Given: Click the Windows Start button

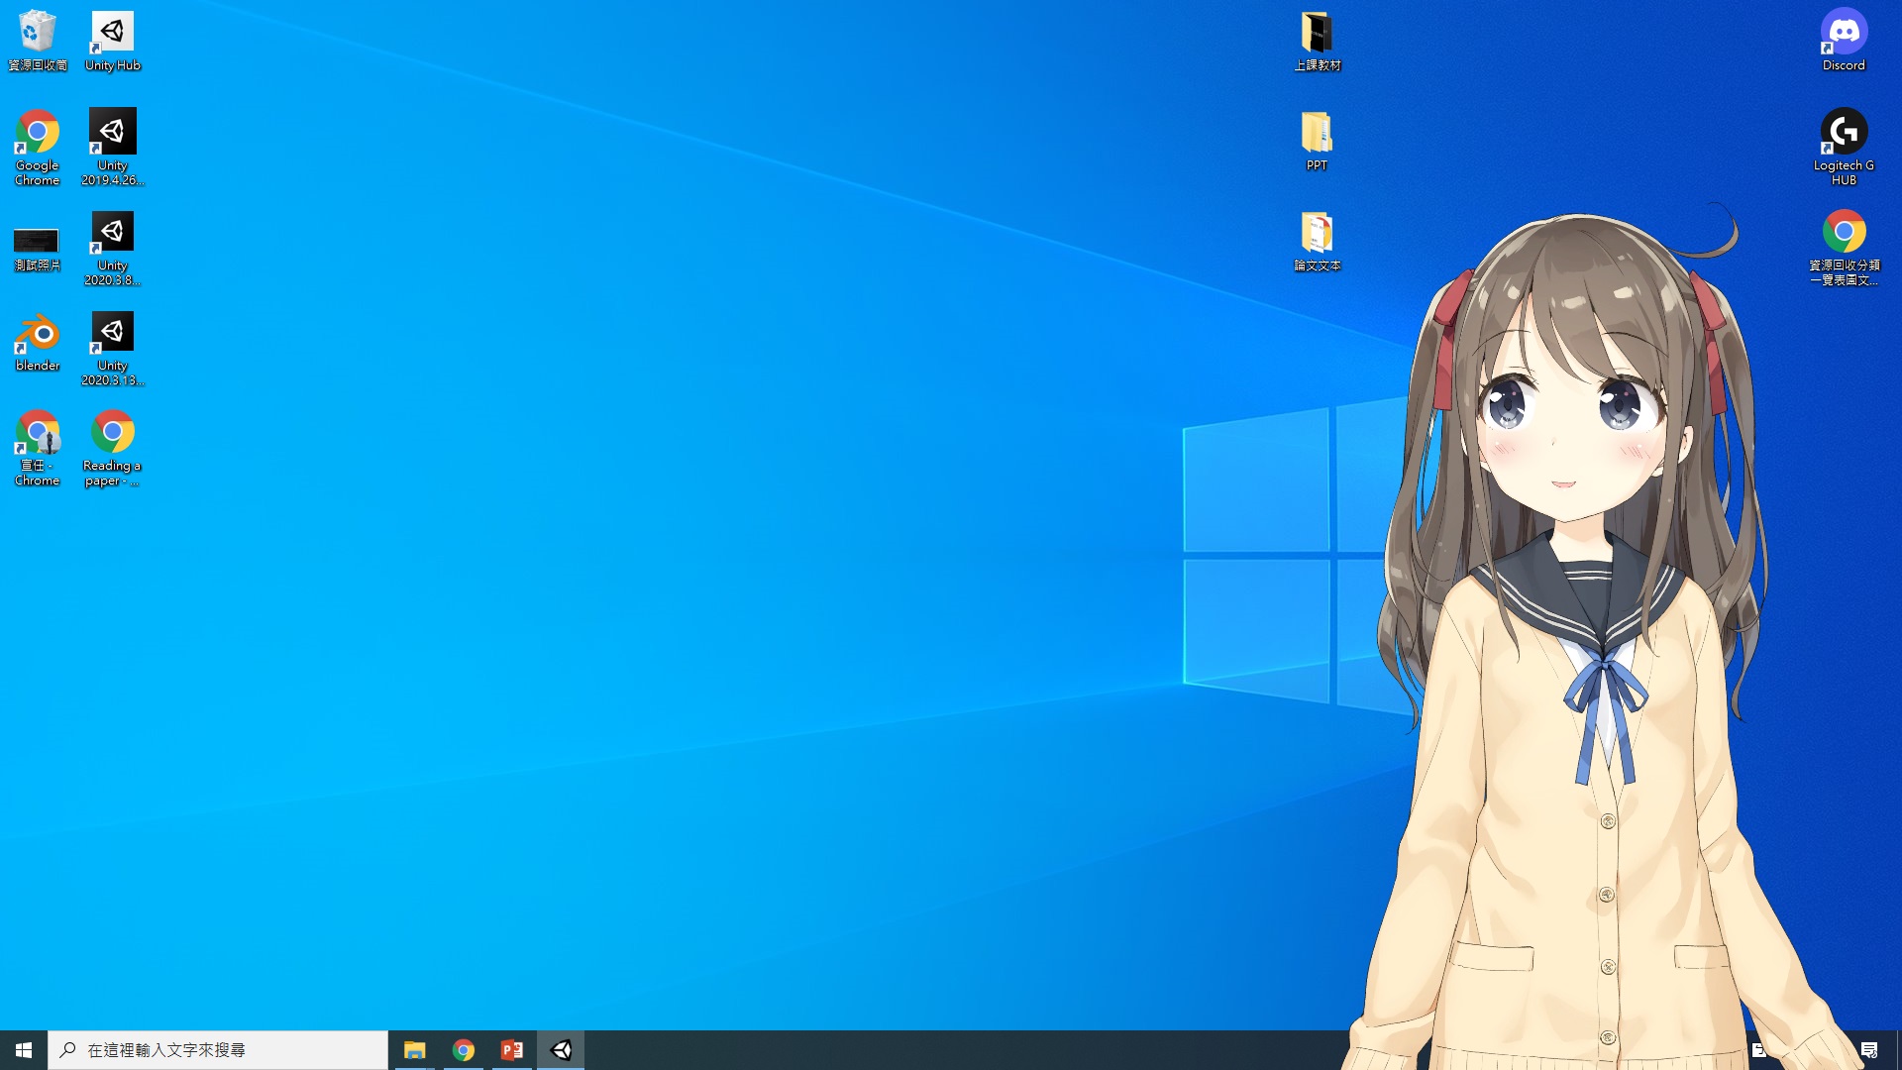Looking at the screenshot, I should pyautogui.click(x=24, y=1050).
